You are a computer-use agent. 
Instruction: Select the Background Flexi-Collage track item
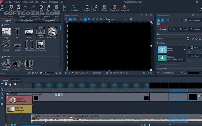click(19, 100)
